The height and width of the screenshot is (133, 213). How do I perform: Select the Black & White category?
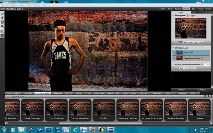click(x=13, y=93)
